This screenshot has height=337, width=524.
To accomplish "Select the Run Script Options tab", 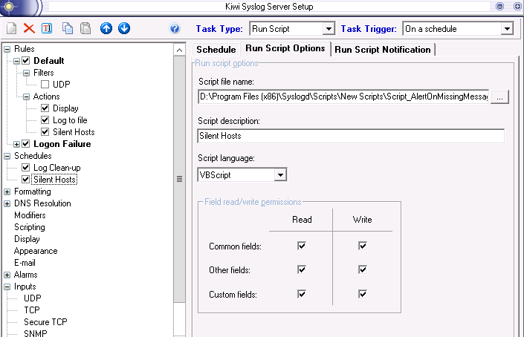I will pyautogui.click(x=285, y=48).
